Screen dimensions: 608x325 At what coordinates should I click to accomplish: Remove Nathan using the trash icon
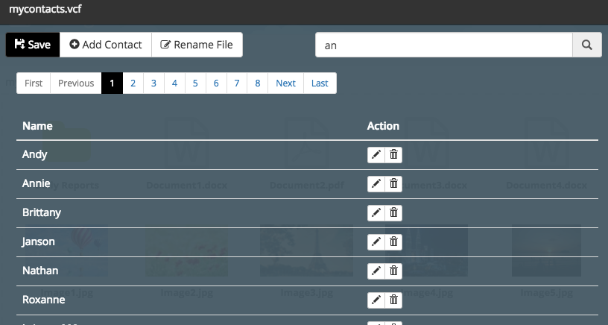(x=394, y=271)
